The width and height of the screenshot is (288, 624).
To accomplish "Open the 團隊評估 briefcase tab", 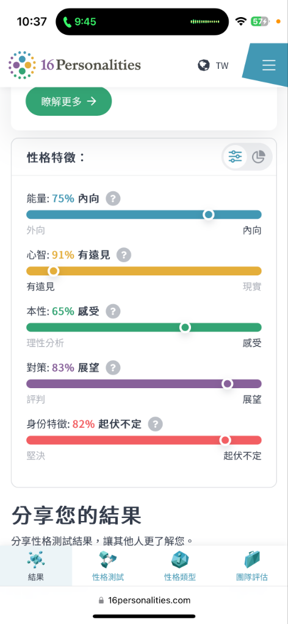I will click(252, 566).
